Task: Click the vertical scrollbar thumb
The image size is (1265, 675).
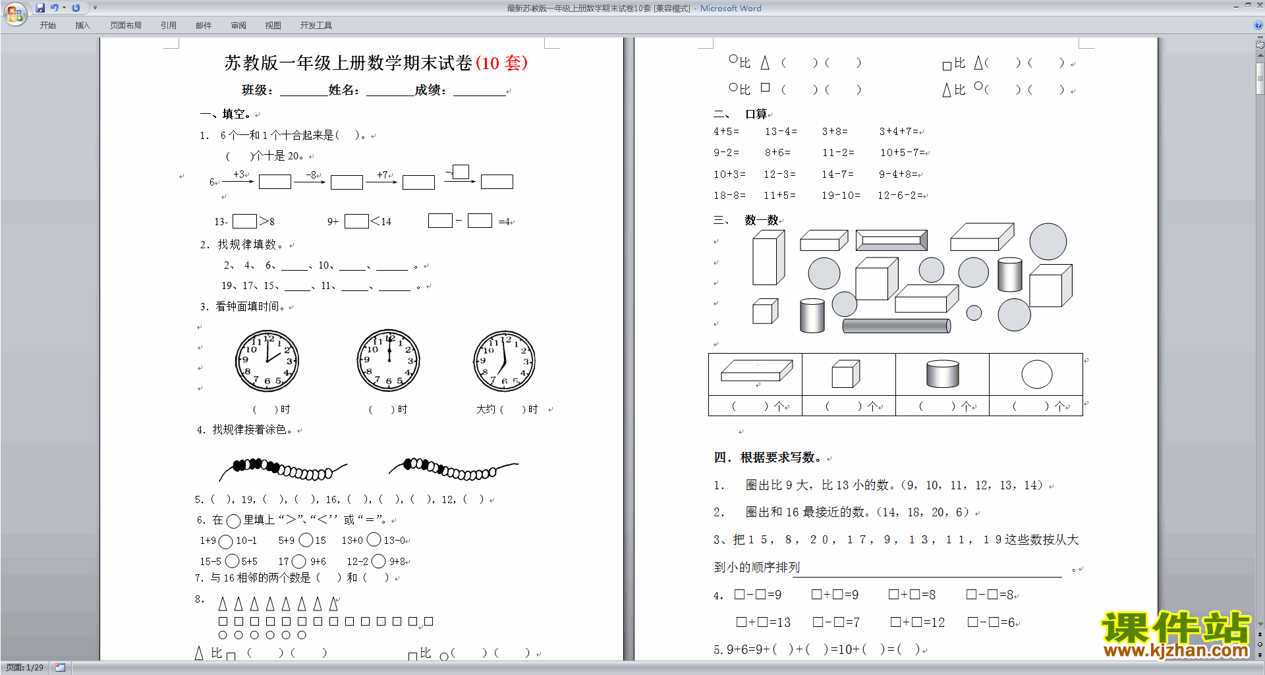Action: 1260,78
